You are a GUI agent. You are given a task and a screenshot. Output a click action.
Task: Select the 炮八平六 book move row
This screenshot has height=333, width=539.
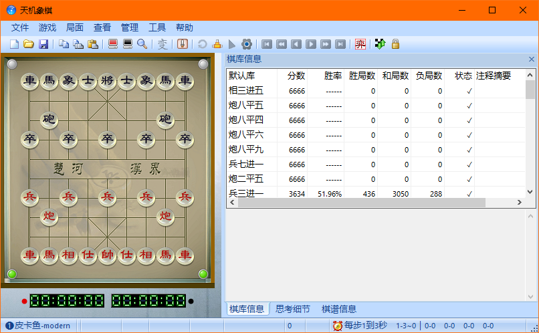tap(376, 135)
